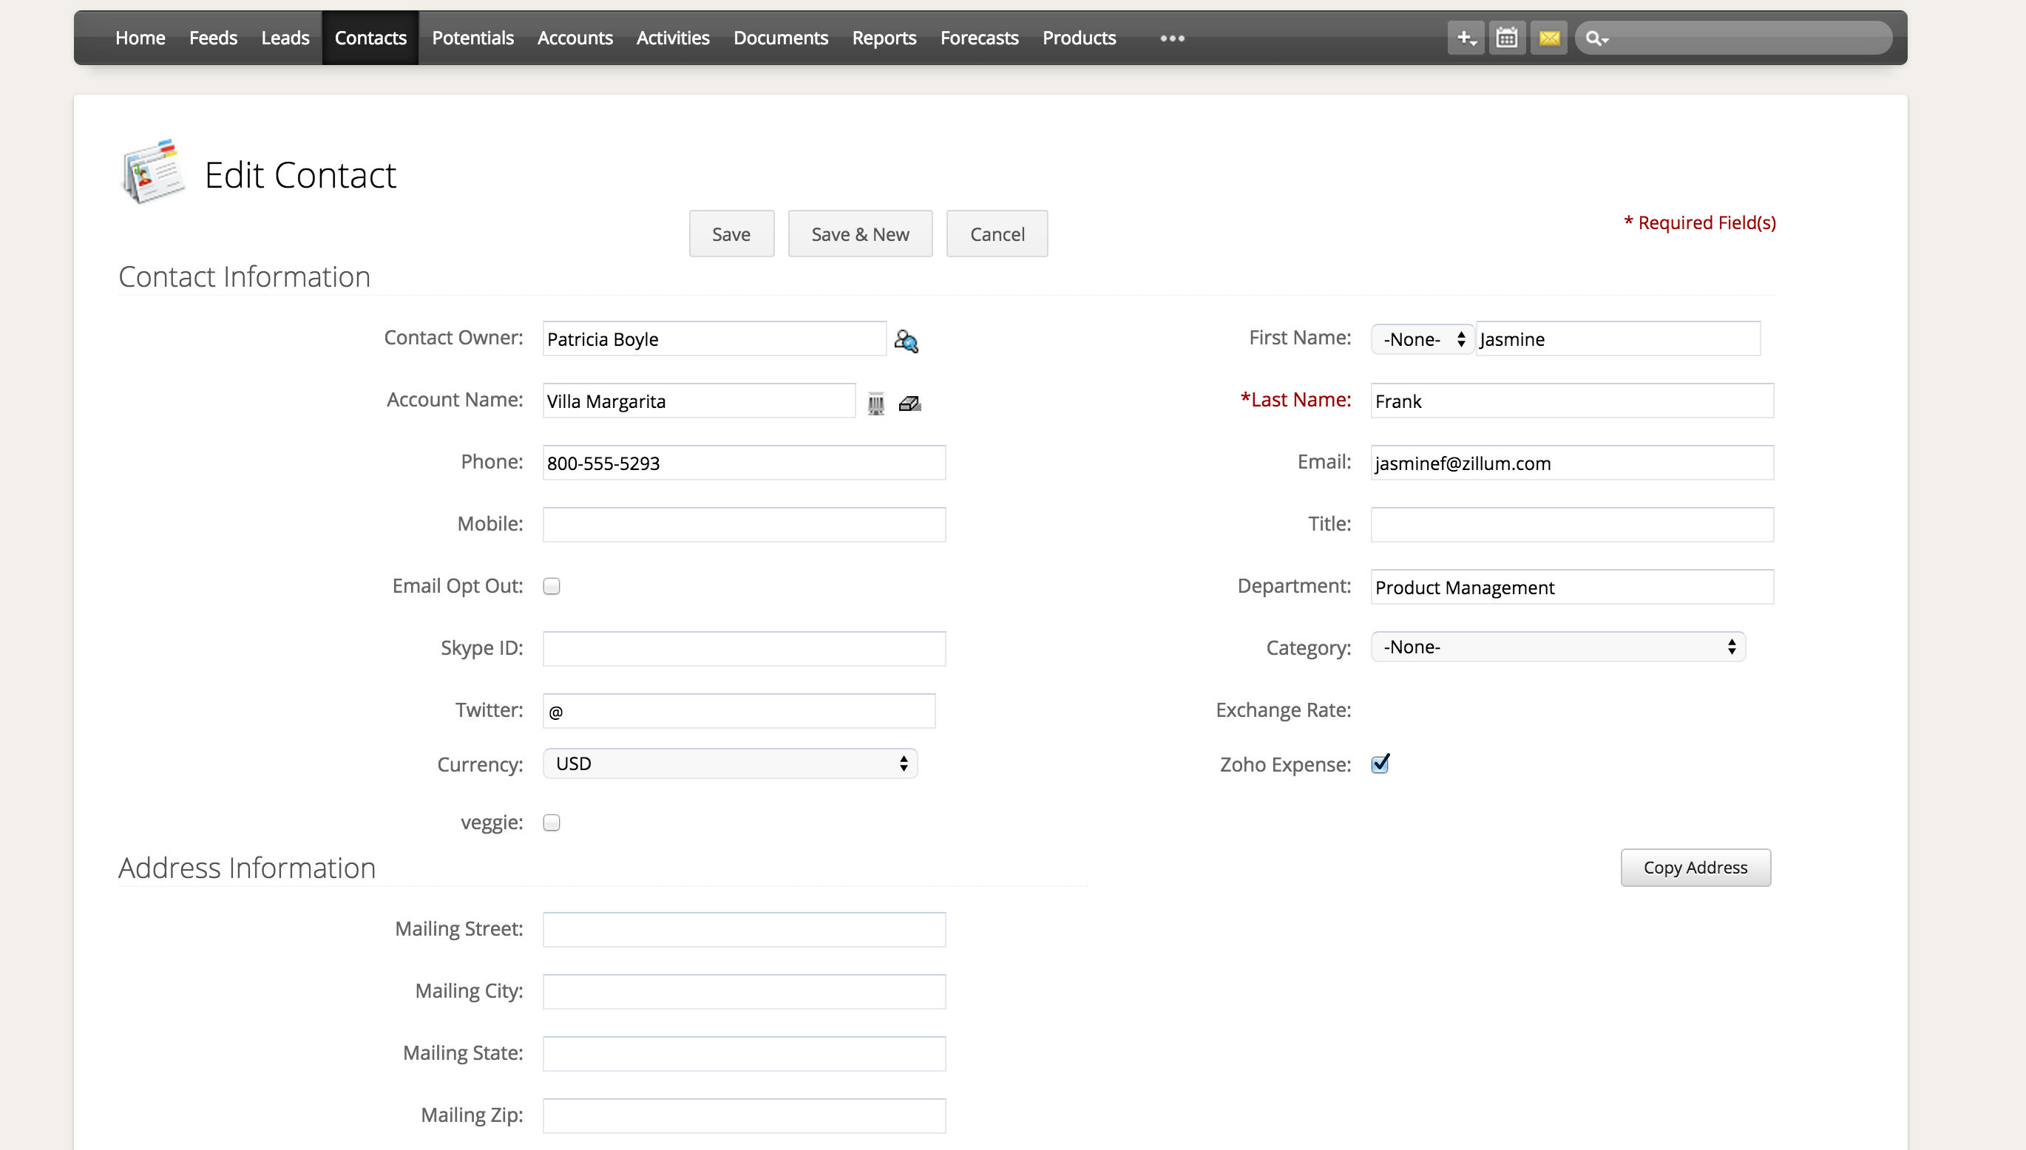
Task: Click inside the top search bar
Action: (1738, 37)
